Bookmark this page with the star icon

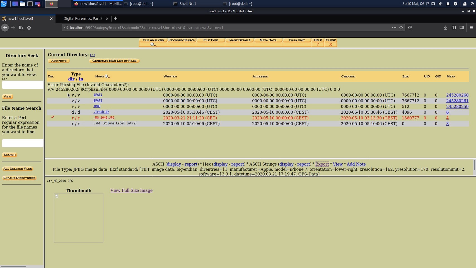(x=401, y=28)
